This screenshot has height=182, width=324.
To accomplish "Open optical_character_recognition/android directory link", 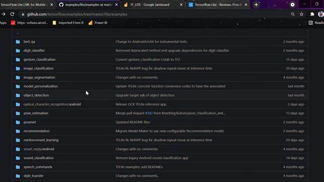I will (x=52, y=105).
